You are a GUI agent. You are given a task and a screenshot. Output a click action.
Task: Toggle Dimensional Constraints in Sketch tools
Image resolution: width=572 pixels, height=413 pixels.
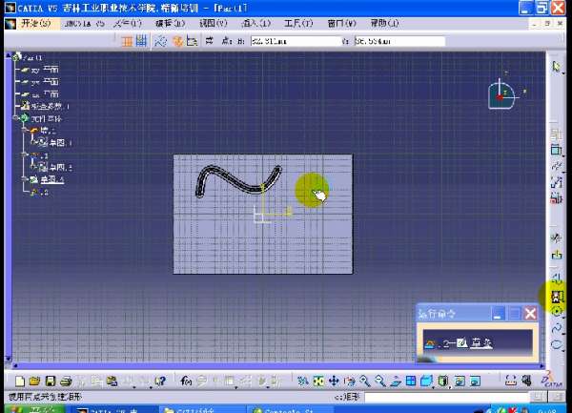(192, 41)
